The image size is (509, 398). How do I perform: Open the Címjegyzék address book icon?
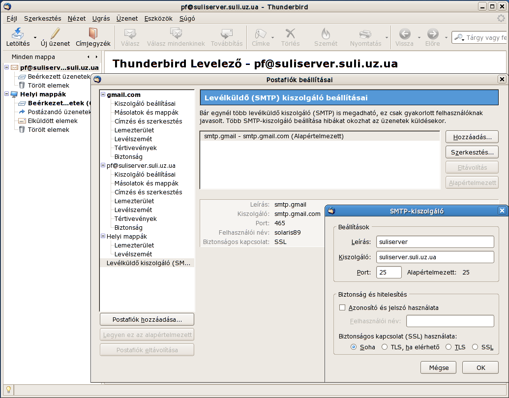93,33
